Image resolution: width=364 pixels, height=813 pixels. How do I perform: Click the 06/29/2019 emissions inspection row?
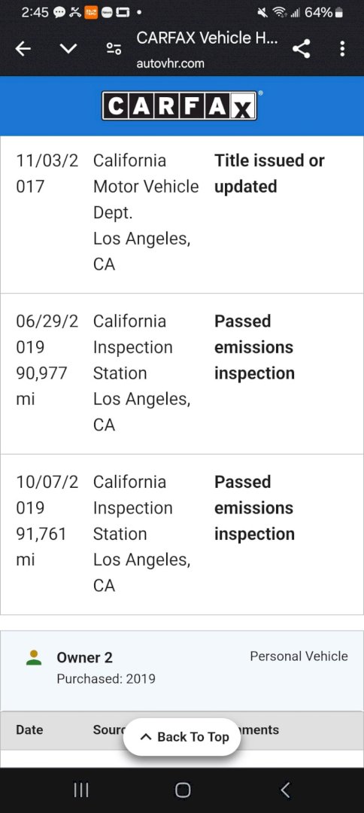pos(182,374)
